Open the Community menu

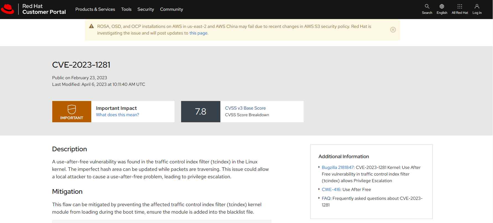[x=171, y=9]
